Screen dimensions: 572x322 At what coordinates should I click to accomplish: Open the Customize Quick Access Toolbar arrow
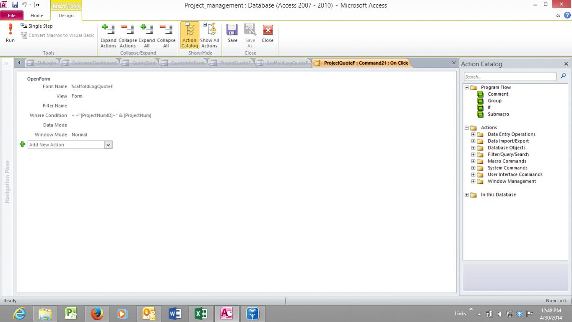38,5
